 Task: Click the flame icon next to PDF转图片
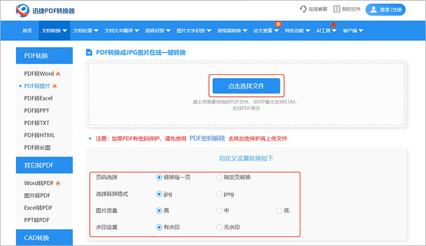55,86
